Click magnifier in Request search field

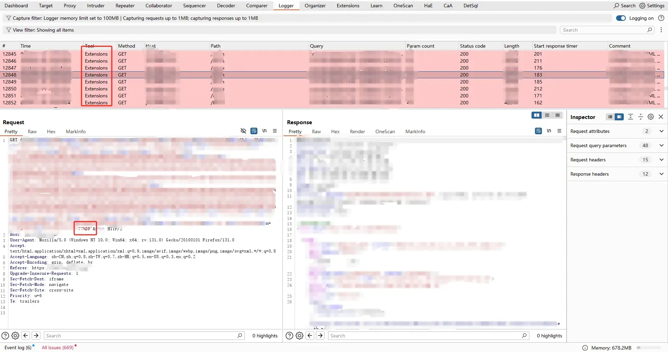tap(240, 336)
